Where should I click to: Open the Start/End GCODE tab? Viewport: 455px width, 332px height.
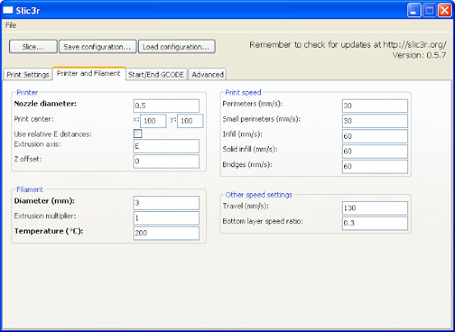click(x=156, y=75)
